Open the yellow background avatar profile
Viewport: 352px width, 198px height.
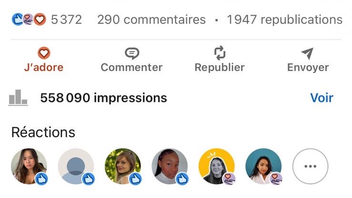pyautogui.click(x=217, y=166)
